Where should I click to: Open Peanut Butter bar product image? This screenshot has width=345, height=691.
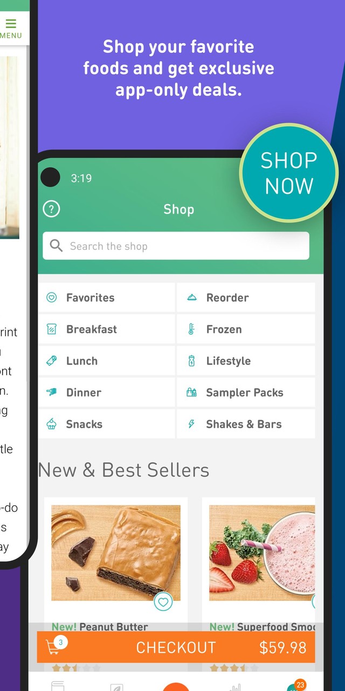116,553
